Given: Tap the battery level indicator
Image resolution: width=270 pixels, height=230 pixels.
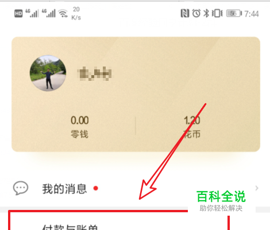Looking at the screenshot, I should click(x=234, y=13).
